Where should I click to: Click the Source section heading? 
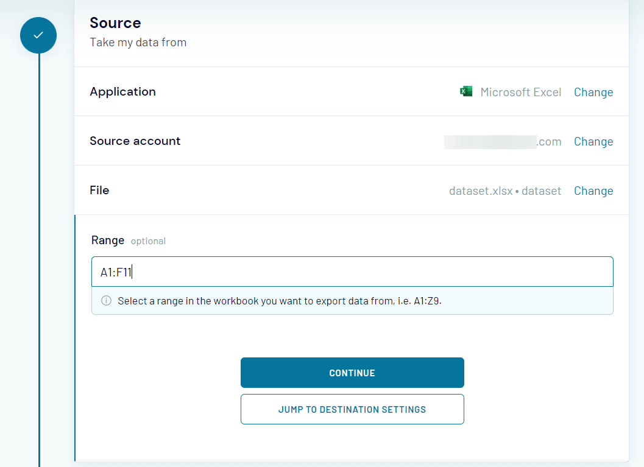(115, 23)
